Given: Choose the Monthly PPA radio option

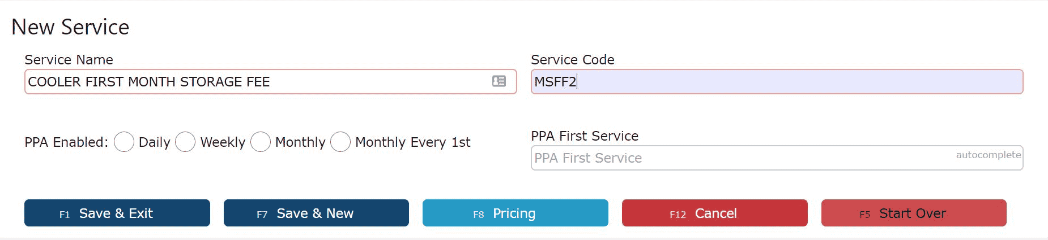Looking at the screenshot, I should [260, 142].
